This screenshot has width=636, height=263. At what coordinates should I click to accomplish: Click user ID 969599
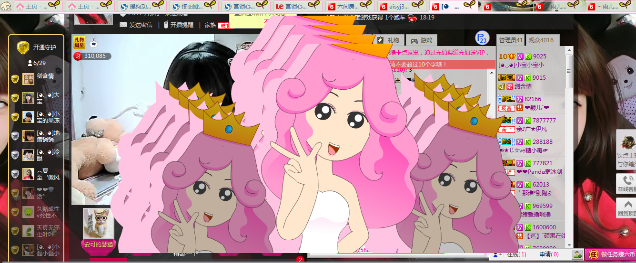pos(543,206)
